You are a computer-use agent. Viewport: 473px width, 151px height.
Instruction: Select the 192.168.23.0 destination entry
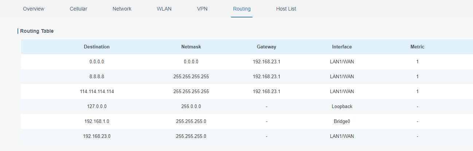tap(97, 136)
